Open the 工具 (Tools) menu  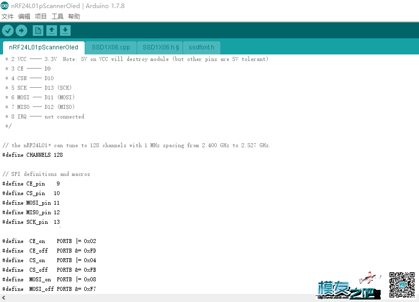pos(57,17)
